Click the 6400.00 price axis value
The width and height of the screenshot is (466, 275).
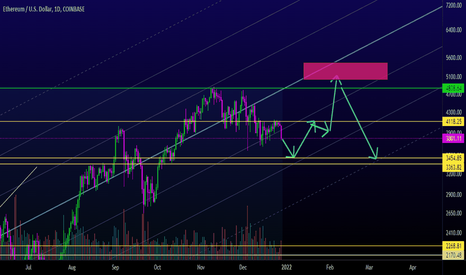pos(453,29)
